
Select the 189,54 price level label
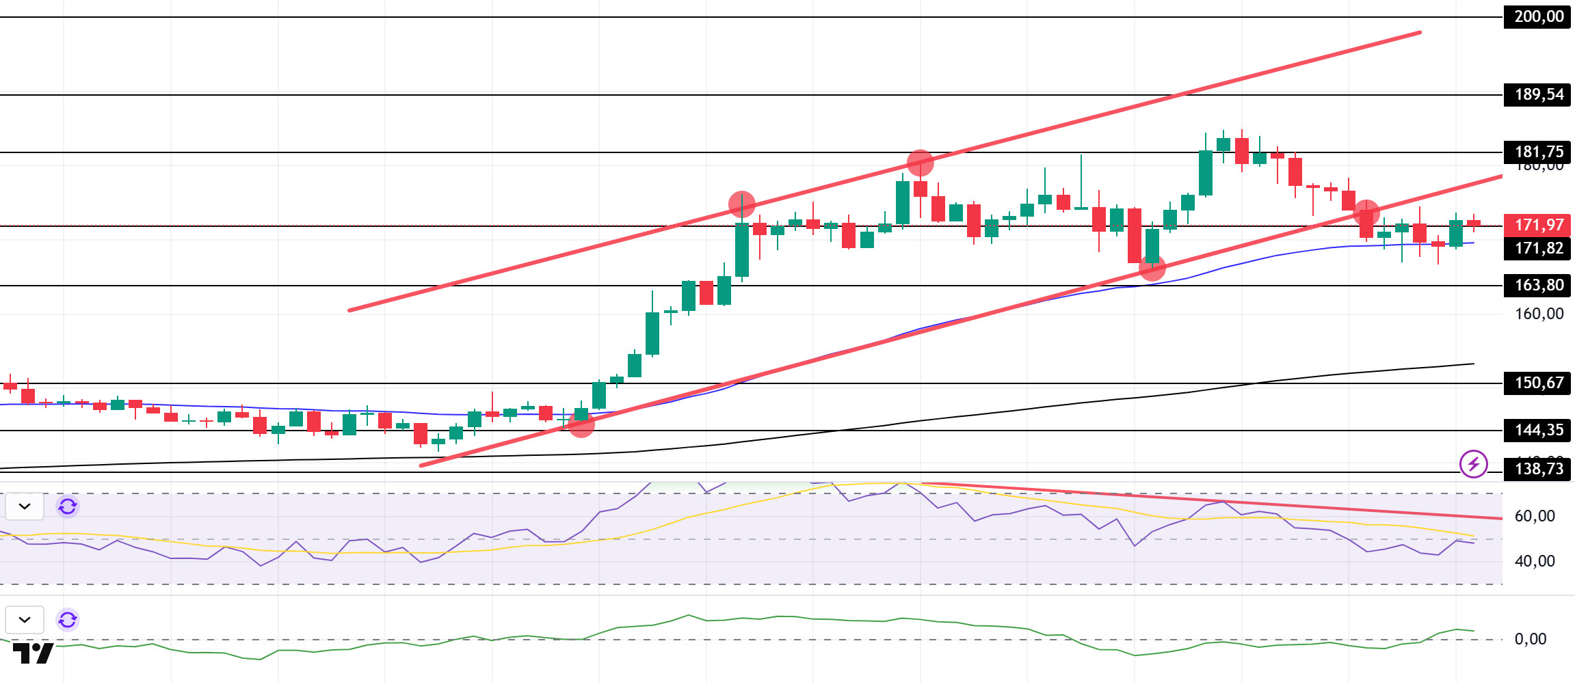(x=1537, y=94)
